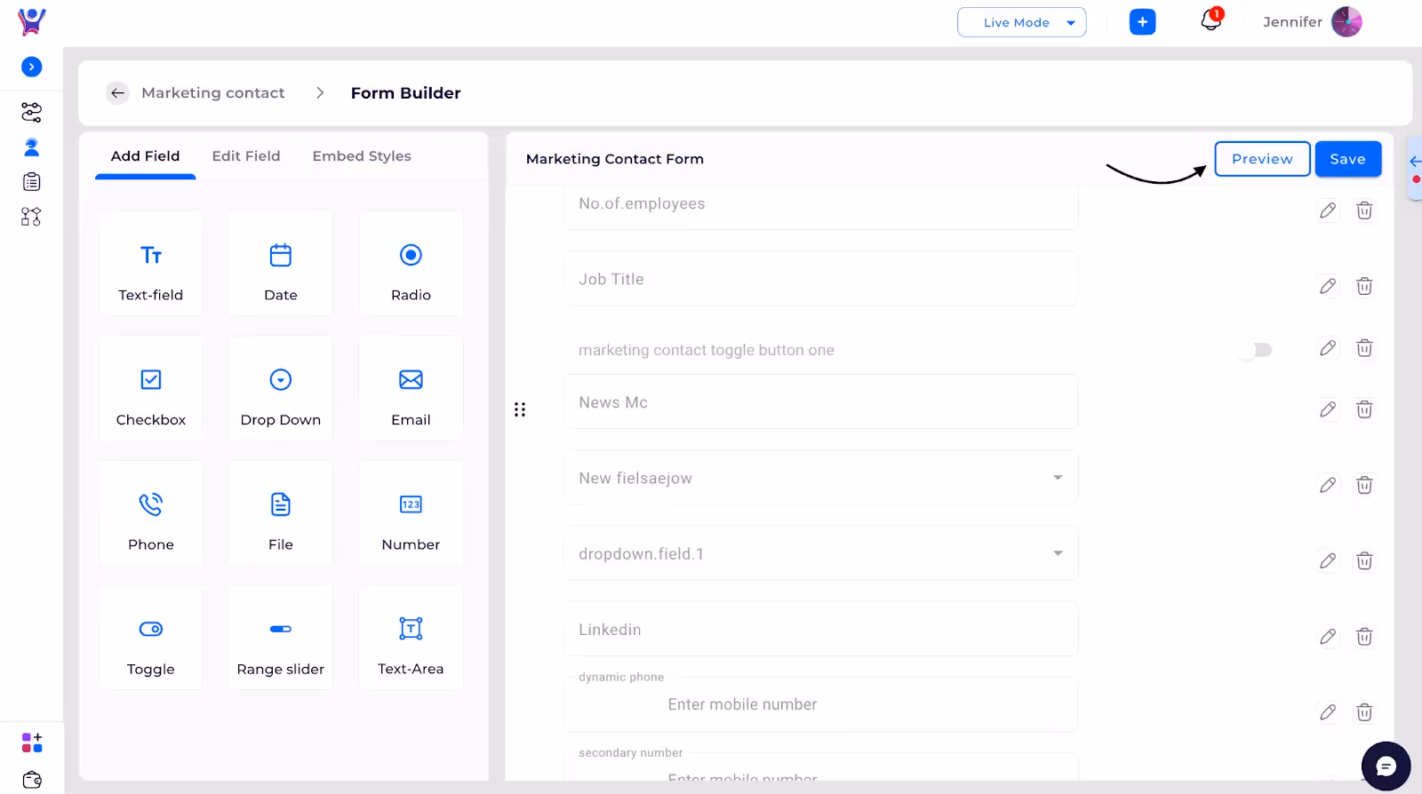
Task: Click into the News Mc input
Action: (820, 402)
